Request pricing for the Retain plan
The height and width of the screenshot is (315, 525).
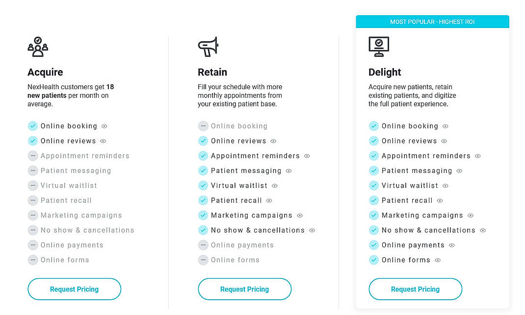[244, 289]
